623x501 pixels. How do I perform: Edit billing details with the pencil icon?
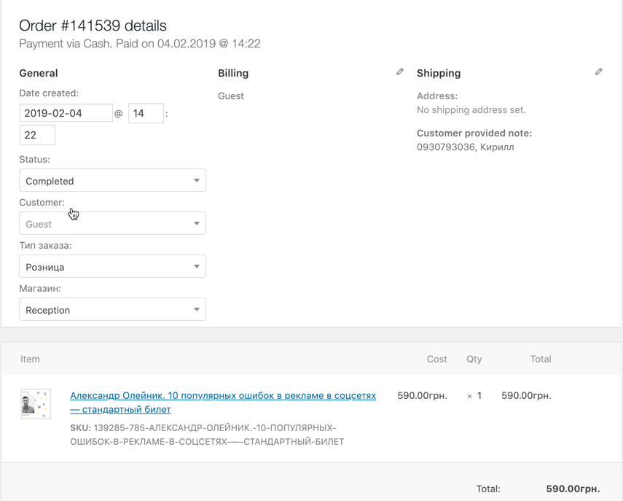click(x=400, y=72)
